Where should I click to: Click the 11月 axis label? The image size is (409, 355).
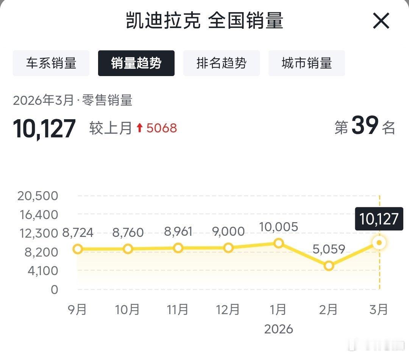coord(178,310)
